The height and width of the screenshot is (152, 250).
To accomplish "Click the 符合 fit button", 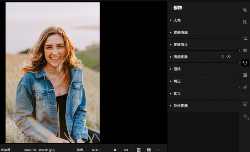I will (x=80, y=150).
